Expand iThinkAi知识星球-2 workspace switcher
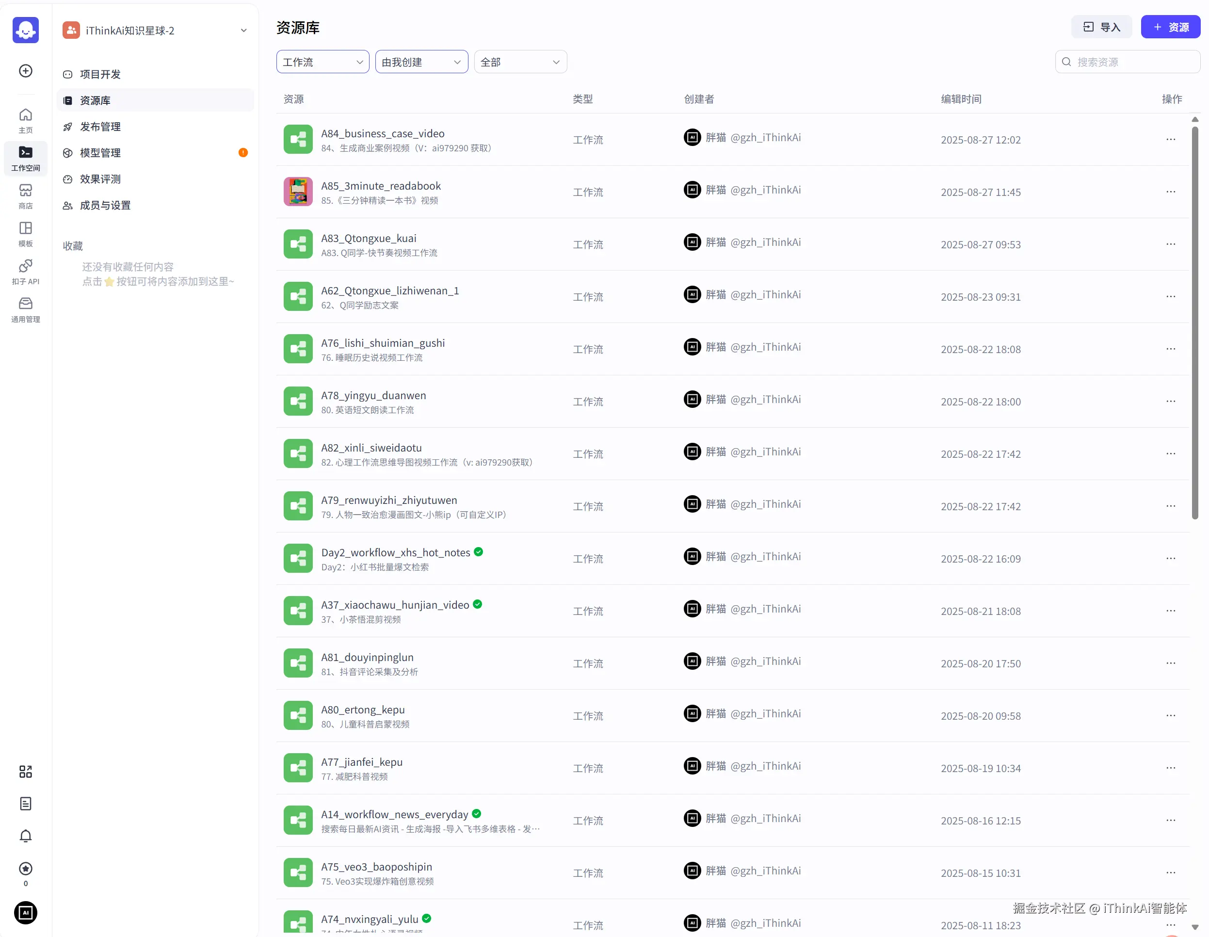This screenshot has height=937, width=1209. point(243,31)
